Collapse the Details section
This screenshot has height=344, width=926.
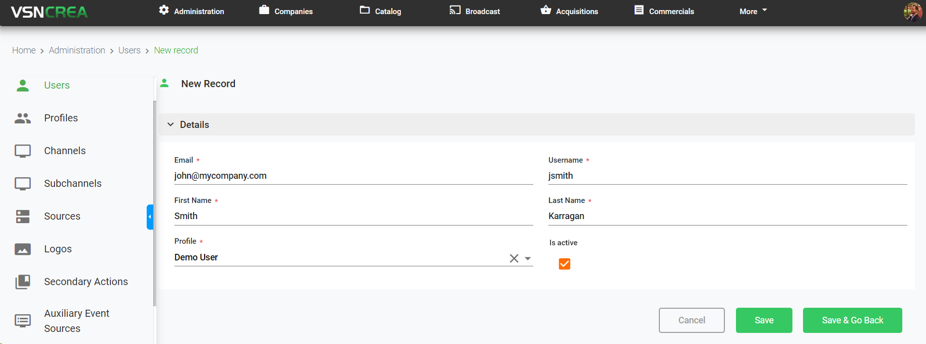(x=170, y=124)
